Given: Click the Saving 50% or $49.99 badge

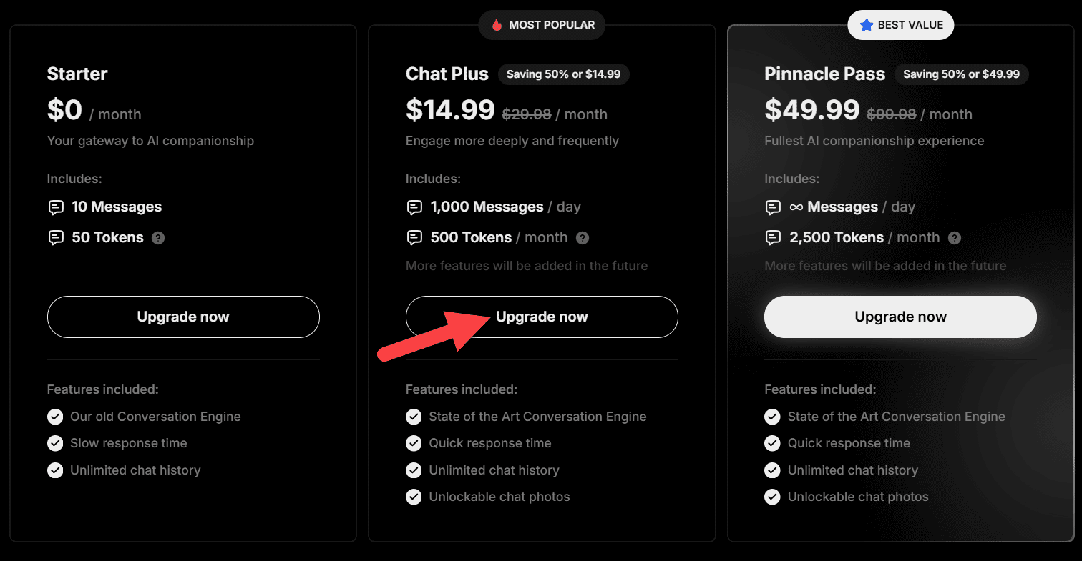Looking at the screenshot, I should click(x=961, y=74).
